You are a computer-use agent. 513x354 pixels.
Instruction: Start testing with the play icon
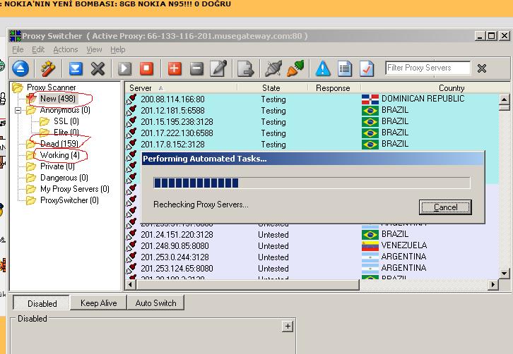point(124,68)
